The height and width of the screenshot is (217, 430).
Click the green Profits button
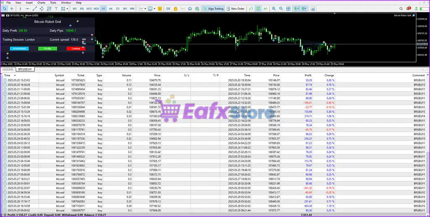(47, 49)
